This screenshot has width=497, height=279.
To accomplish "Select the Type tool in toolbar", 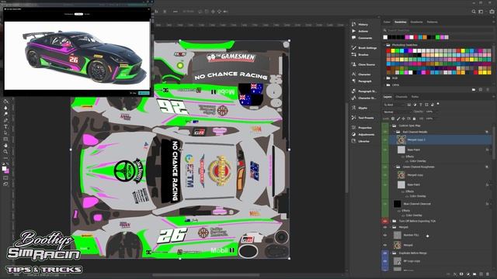I will point(5,126).
